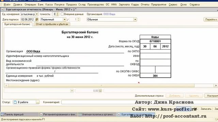Open the Справка menu
Image resolution: width=218 pixels, height=122 pixels.
click(194, 4)
